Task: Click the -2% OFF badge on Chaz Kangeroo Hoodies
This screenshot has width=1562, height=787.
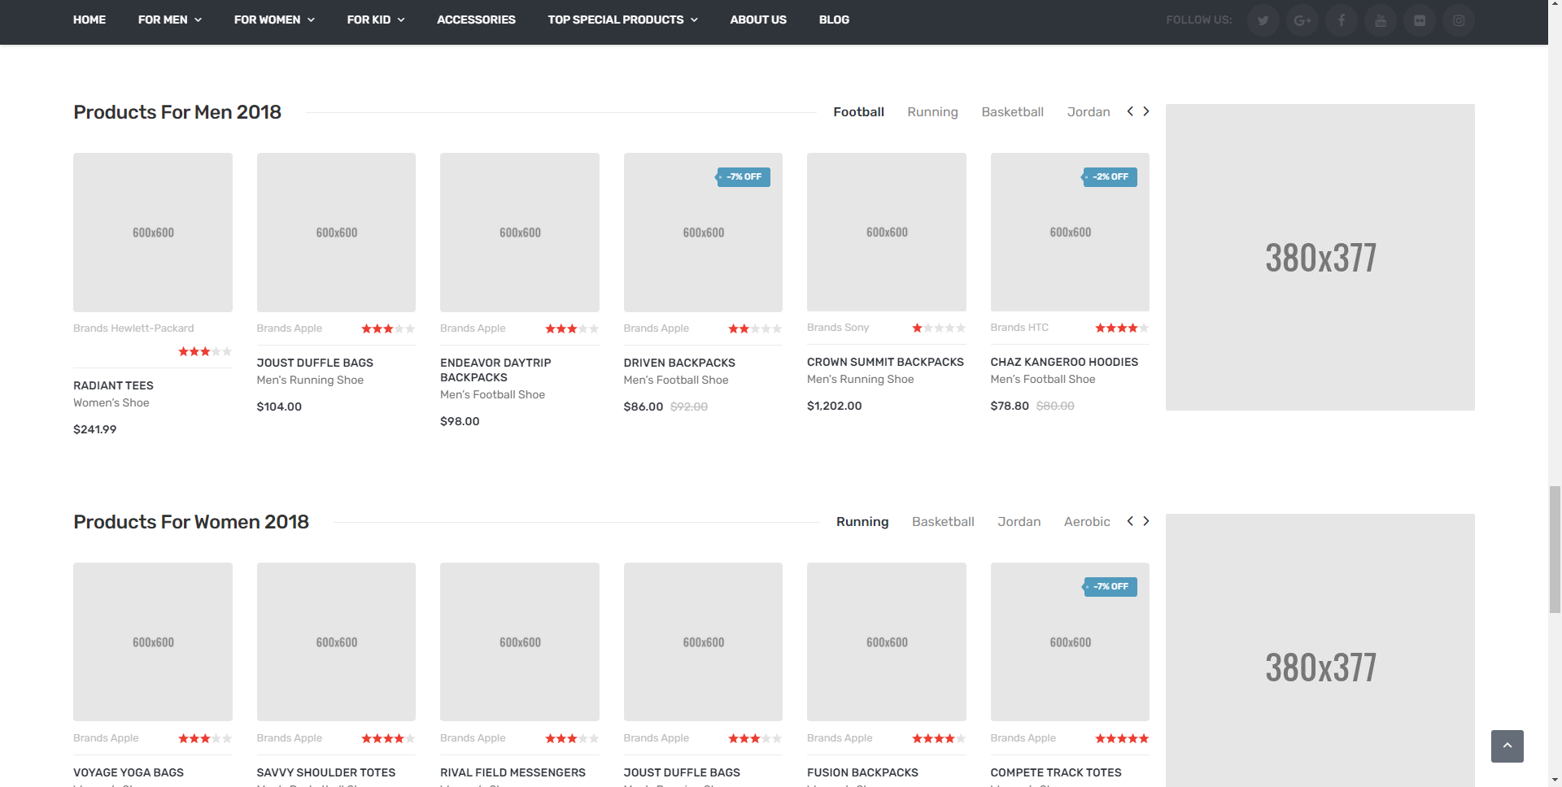Action: tap(1110, 176)
